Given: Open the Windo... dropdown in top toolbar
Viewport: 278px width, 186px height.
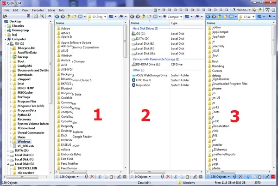Looking at the screenshot, I should coord(250,10).
